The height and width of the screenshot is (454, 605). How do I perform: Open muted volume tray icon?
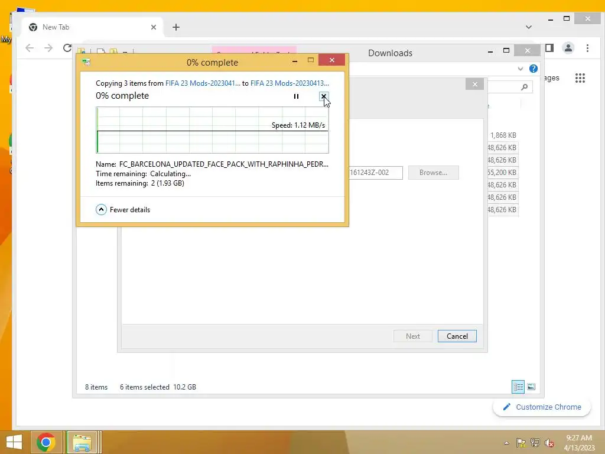coord(549,443)
